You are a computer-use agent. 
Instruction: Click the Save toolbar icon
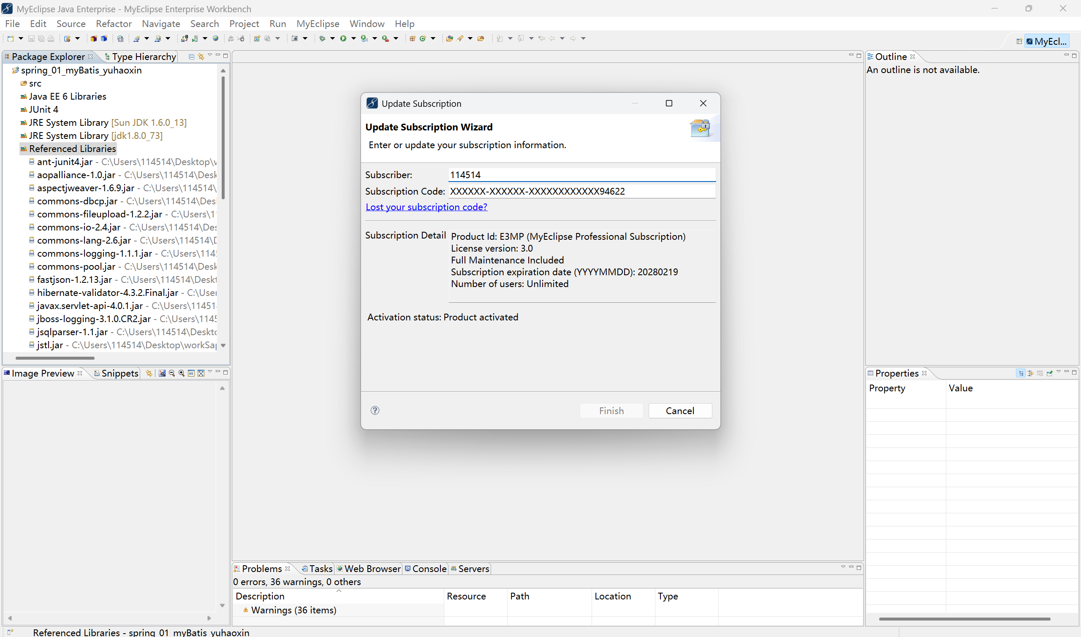pos(31,39)
